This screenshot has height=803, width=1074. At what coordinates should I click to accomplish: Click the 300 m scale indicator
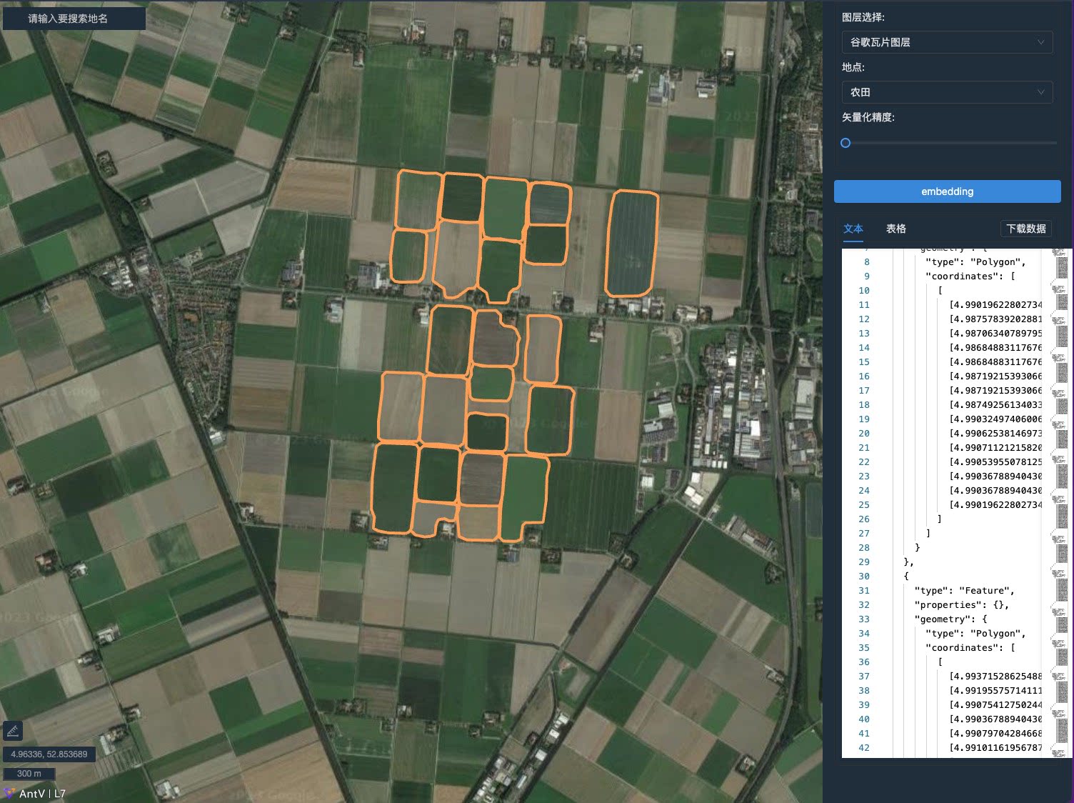pos(29,774)
